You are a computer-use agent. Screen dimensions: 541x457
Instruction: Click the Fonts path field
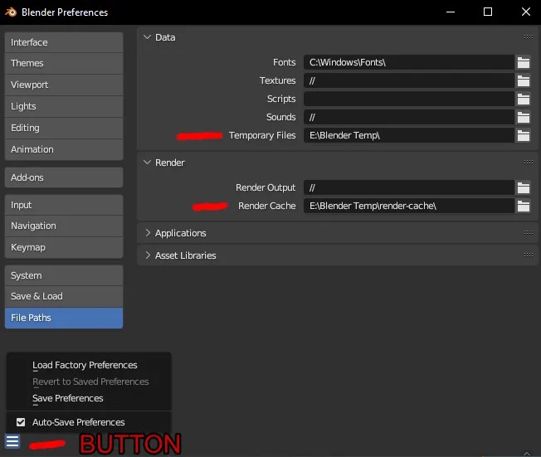click(409, 62)
